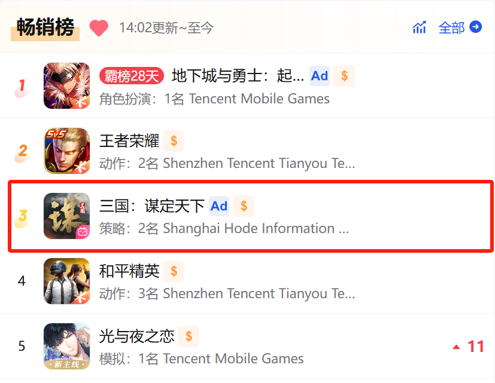Image resolution: width=495 pixels, height=383 pixels.
Task: Click the dollar icon beside 三国：谋定天下
Action: 244,206
